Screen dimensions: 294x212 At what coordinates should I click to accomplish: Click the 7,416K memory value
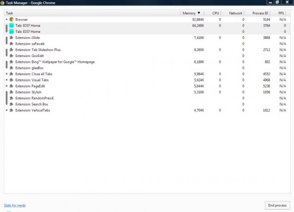tap(199, 38)
